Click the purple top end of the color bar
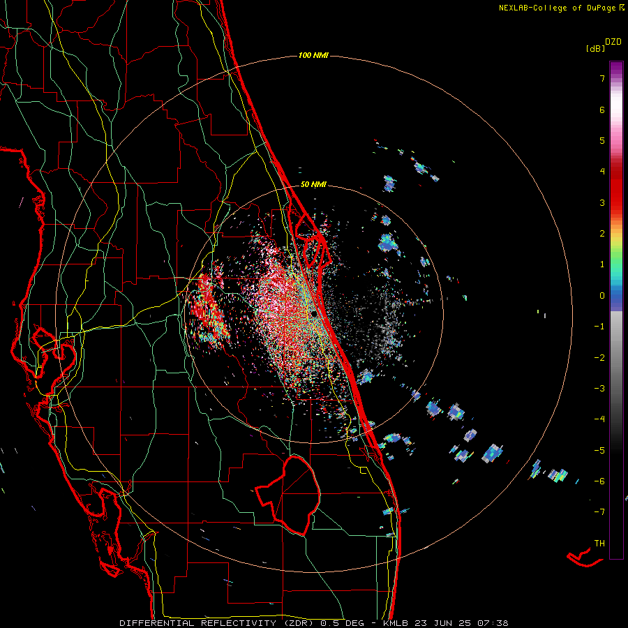The image size is (628, 628). click(616, 68)
